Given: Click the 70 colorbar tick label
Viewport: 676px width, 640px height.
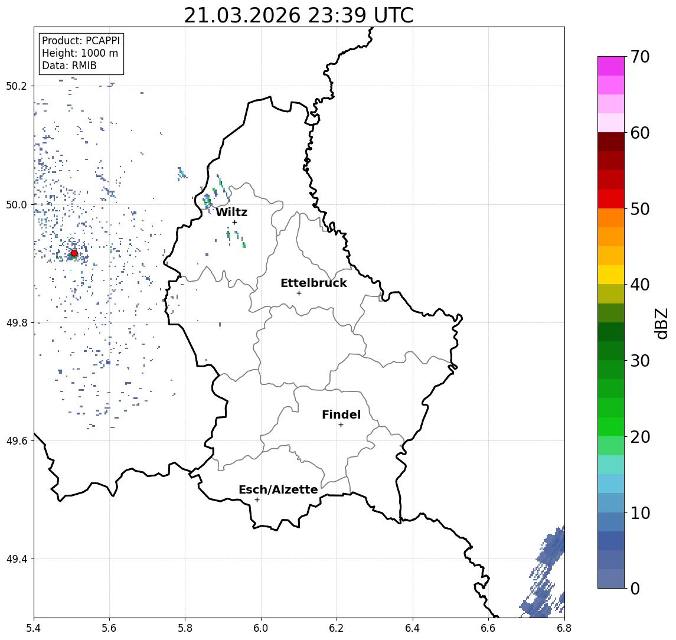Looking at the screenshot, I should coord(640,57).
